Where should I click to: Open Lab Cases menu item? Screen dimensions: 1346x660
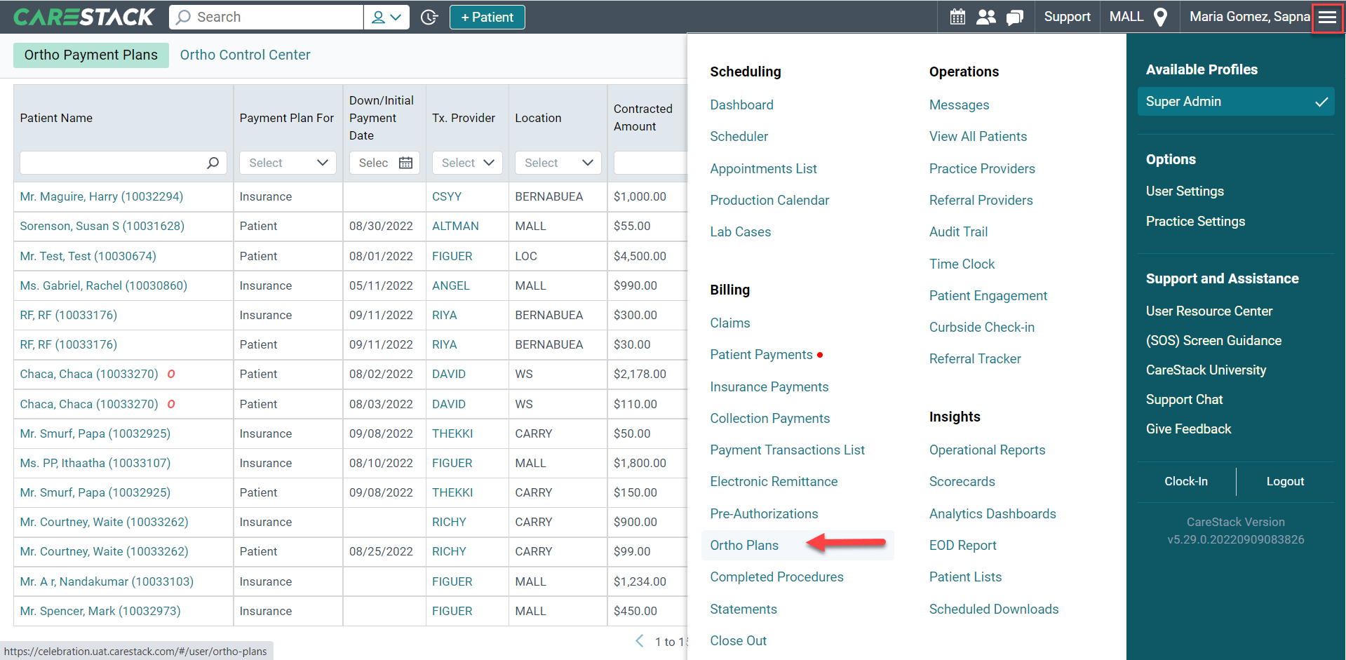pos(740,231)
